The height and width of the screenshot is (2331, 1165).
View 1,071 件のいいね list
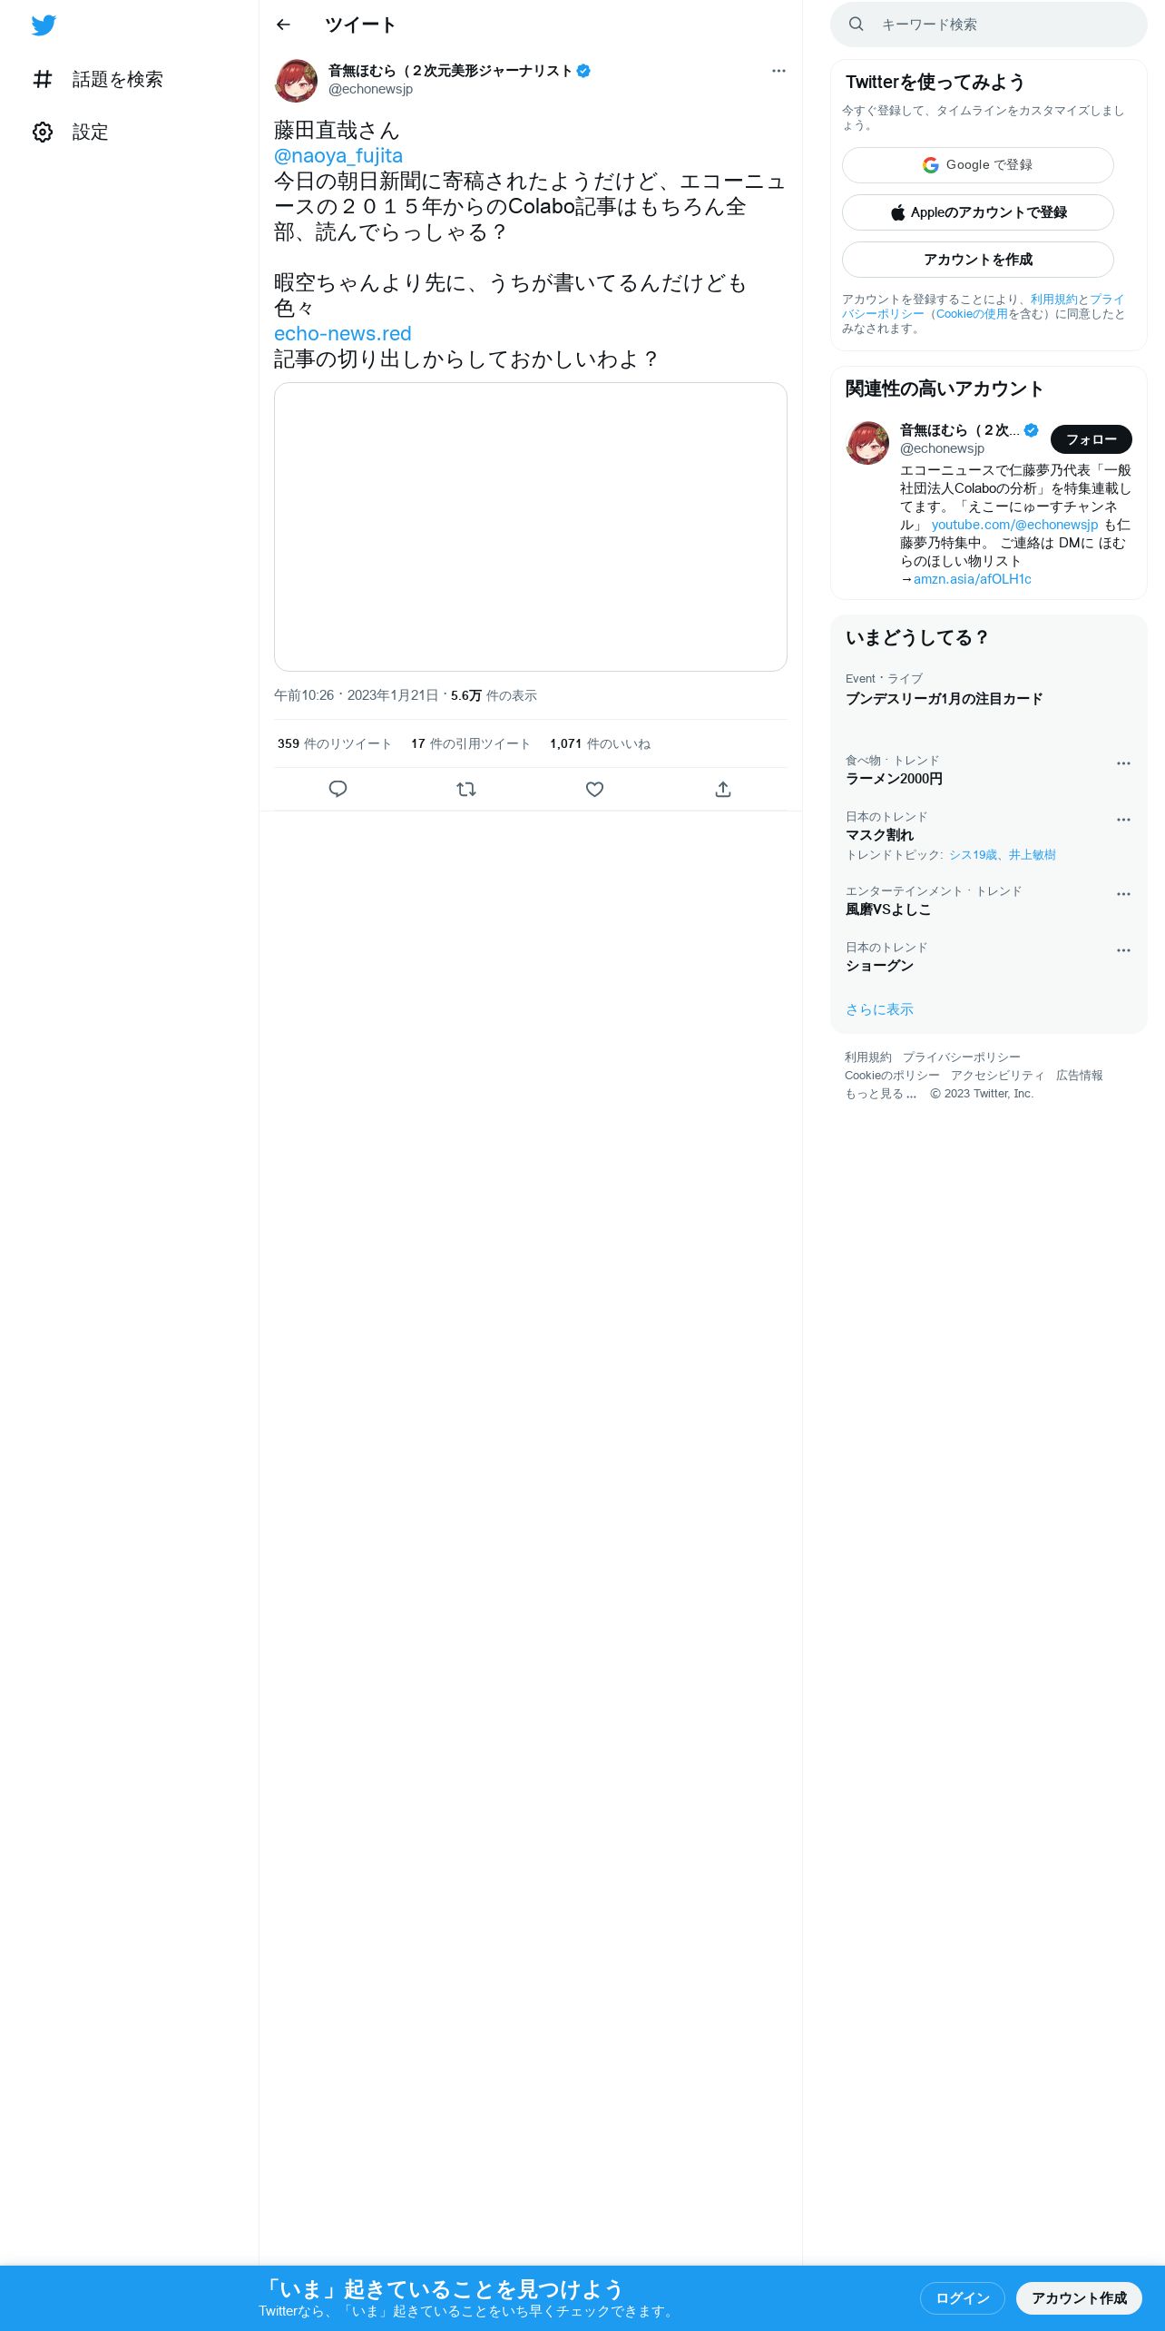(600, 743)
